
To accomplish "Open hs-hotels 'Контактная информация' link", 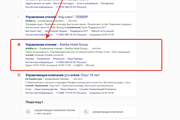I will coord(39,93).
